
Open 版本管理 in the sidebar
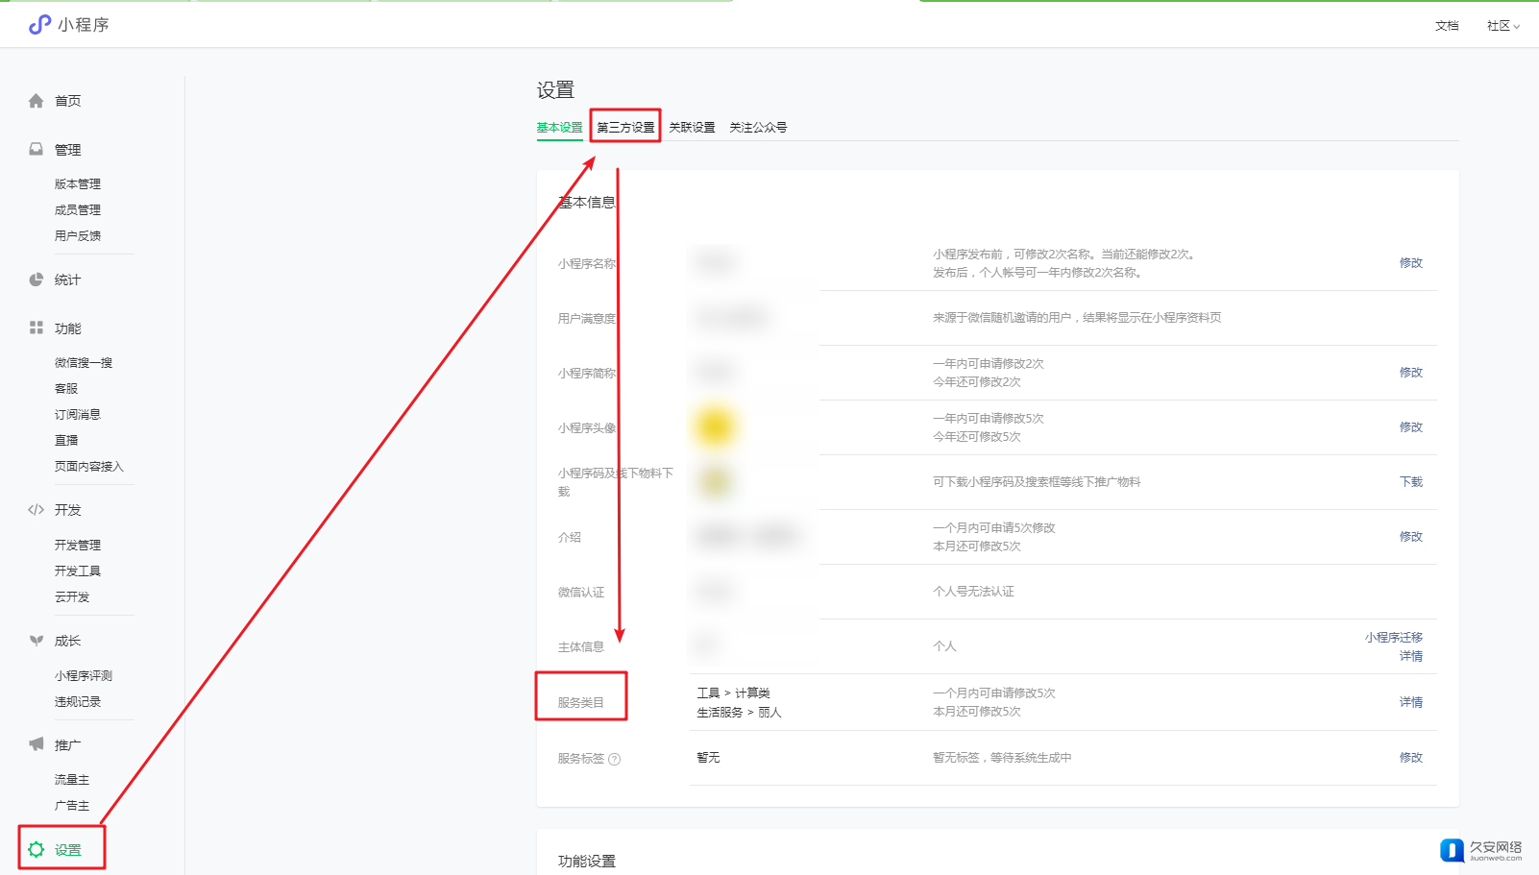click(x=78, y=184)
